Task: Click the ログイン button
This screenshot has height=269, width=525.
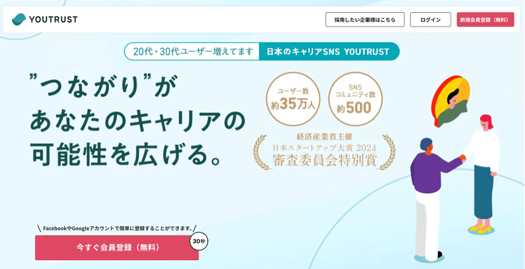Action: point(430,20)
